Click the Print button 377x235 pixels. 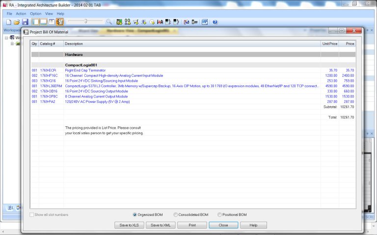(192, 225)
